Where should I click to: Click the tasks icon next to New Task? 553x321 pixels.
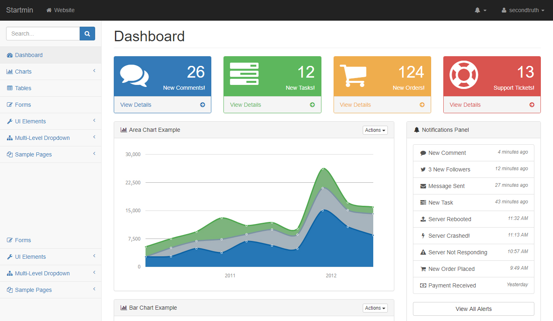click(x=423, y=203)
